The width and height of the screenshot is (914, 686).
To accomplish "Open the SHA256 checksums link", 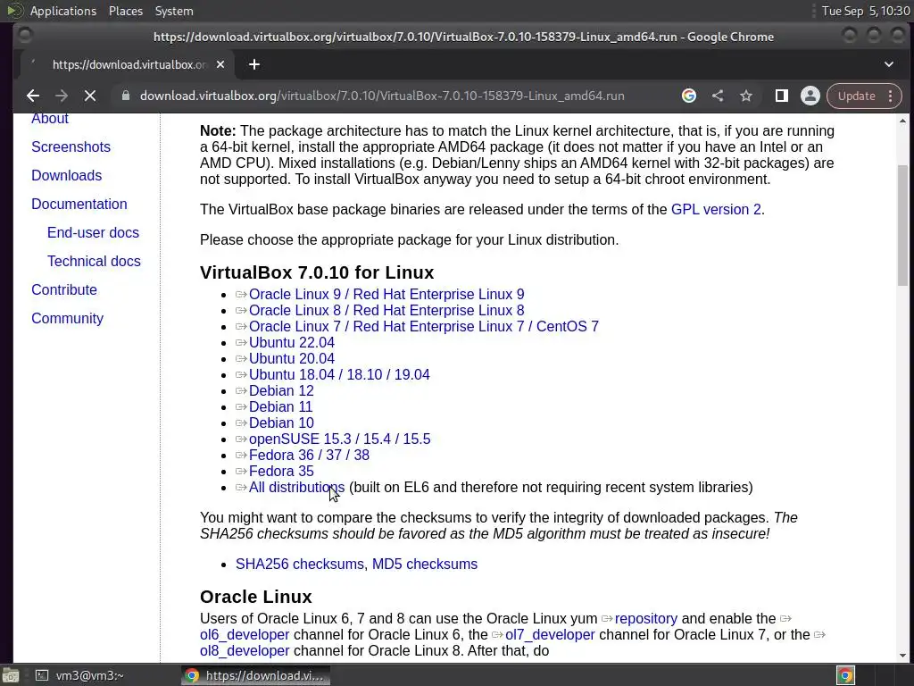I will pyautogui.click(x=300, y=565).
